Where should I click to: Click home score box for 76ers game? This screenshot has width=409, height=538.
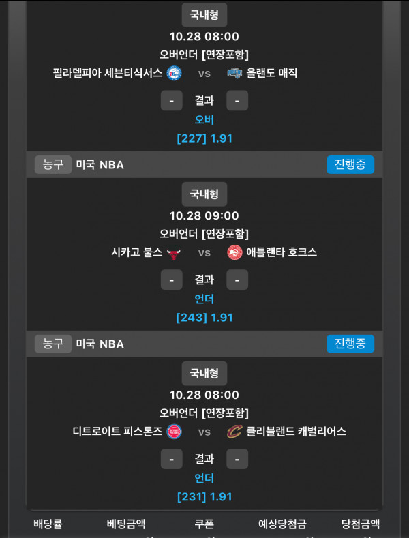[171, 101]
